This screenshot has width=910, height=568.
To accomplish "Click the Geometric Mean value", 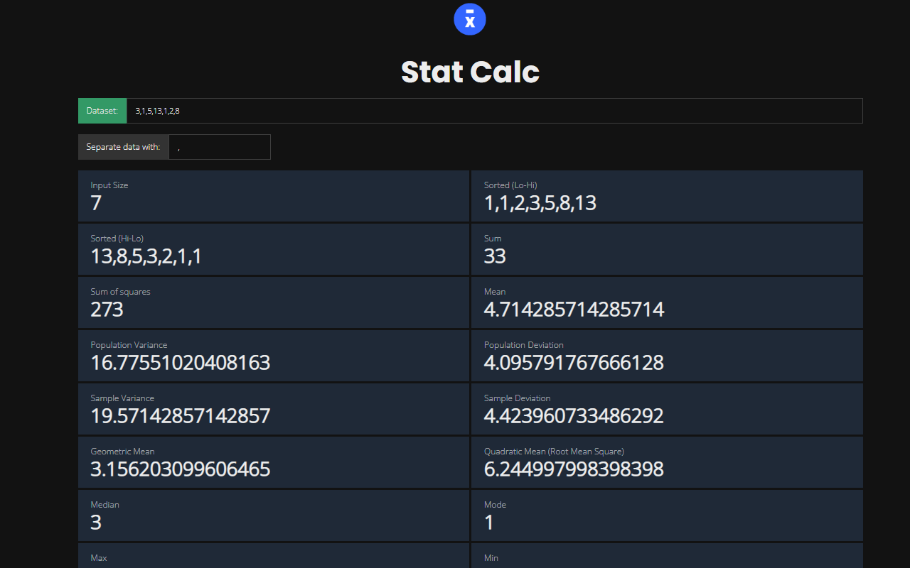I will [181, 469].
